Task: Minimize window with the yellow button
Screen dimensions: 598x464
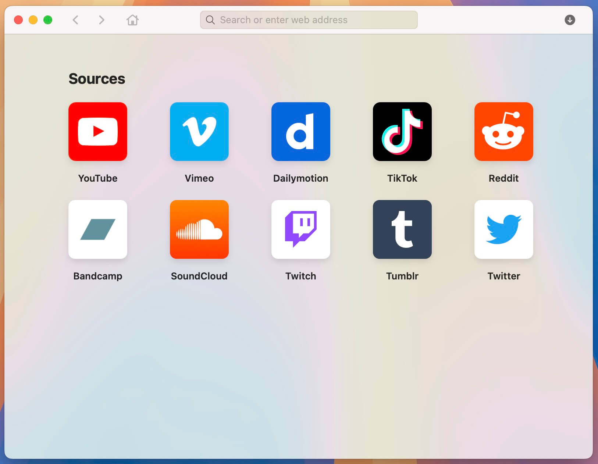Action: [33, 20]
